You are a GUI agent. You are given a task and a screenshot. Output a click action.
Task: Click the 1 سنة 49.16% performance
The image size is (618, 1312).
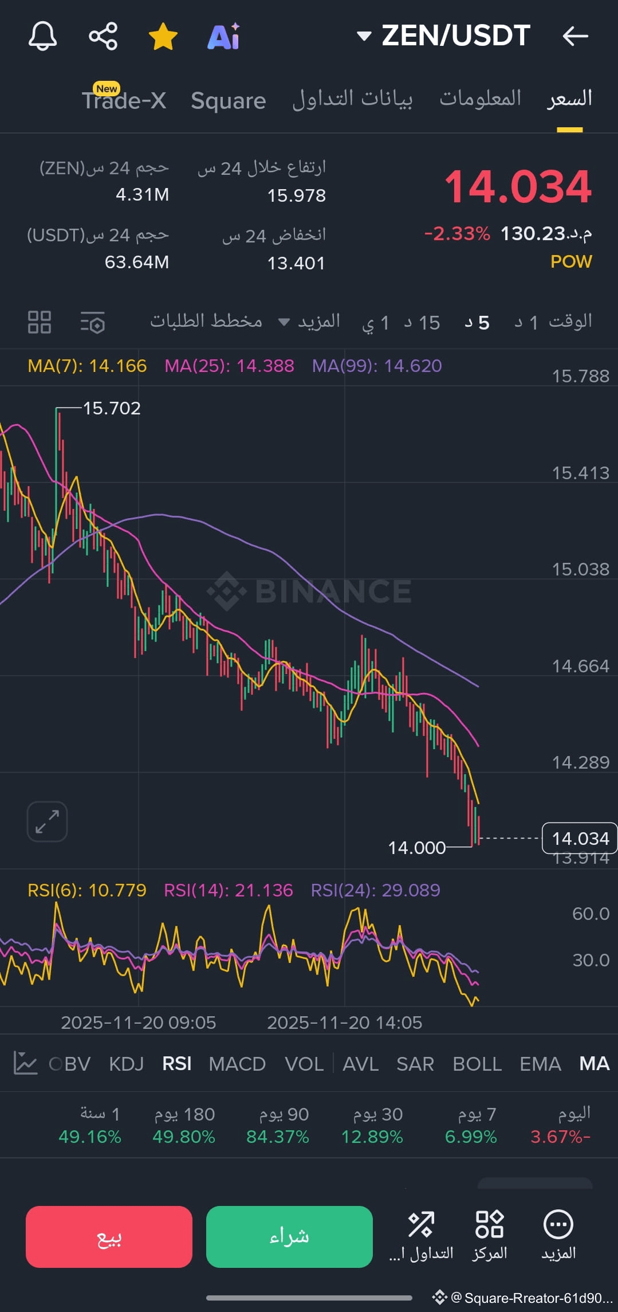(90, 1125)
